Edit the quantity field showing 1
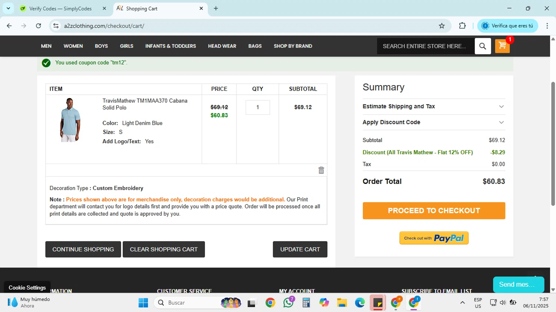This screenshot has height=312, width=556. 258,107
